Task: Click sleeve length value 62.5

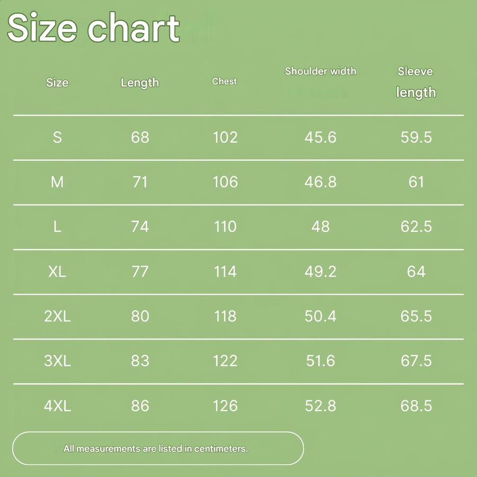Action: (x=416, y=227)
